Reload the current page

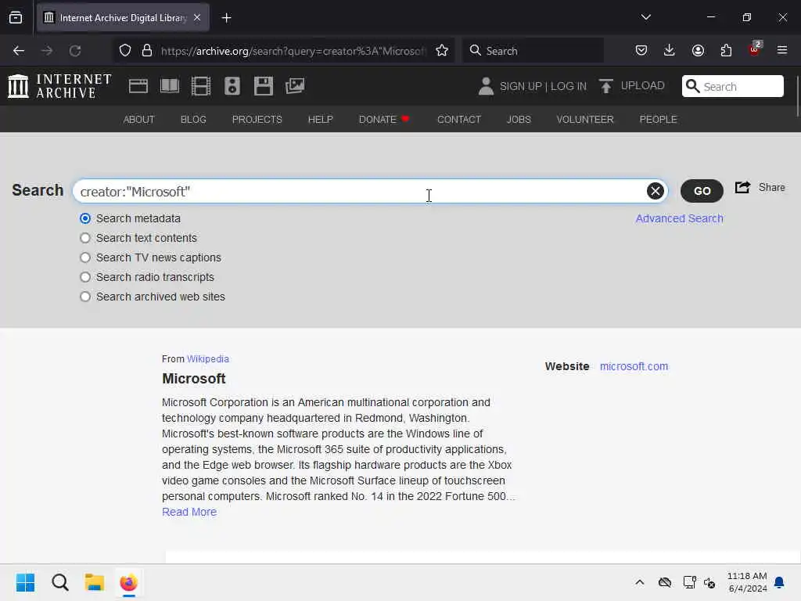pos(75,51)
